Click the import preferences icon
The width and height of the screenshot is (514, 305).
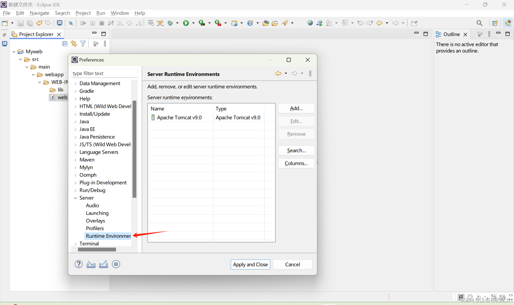coord(91,264)
